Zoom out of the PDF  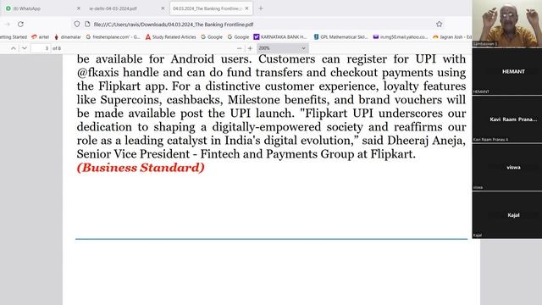[x=239, y=48]
